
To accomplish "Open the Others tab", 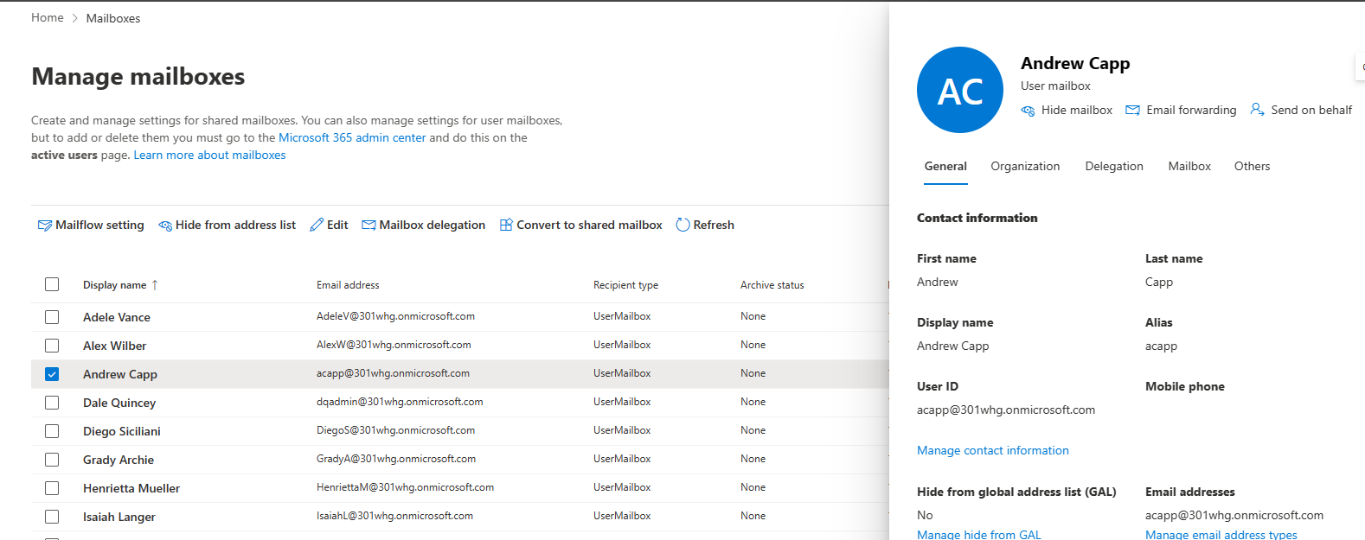I will (x=1252, y=166).
